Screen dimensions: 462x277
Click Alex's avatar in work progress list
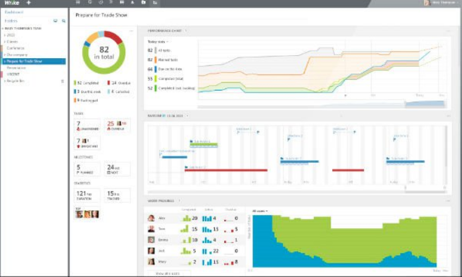tap(151, 218)
